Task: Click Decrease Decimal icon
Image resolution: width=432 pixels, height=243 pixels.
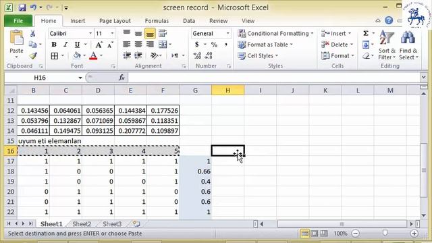Action: click(x=209, y=56)
